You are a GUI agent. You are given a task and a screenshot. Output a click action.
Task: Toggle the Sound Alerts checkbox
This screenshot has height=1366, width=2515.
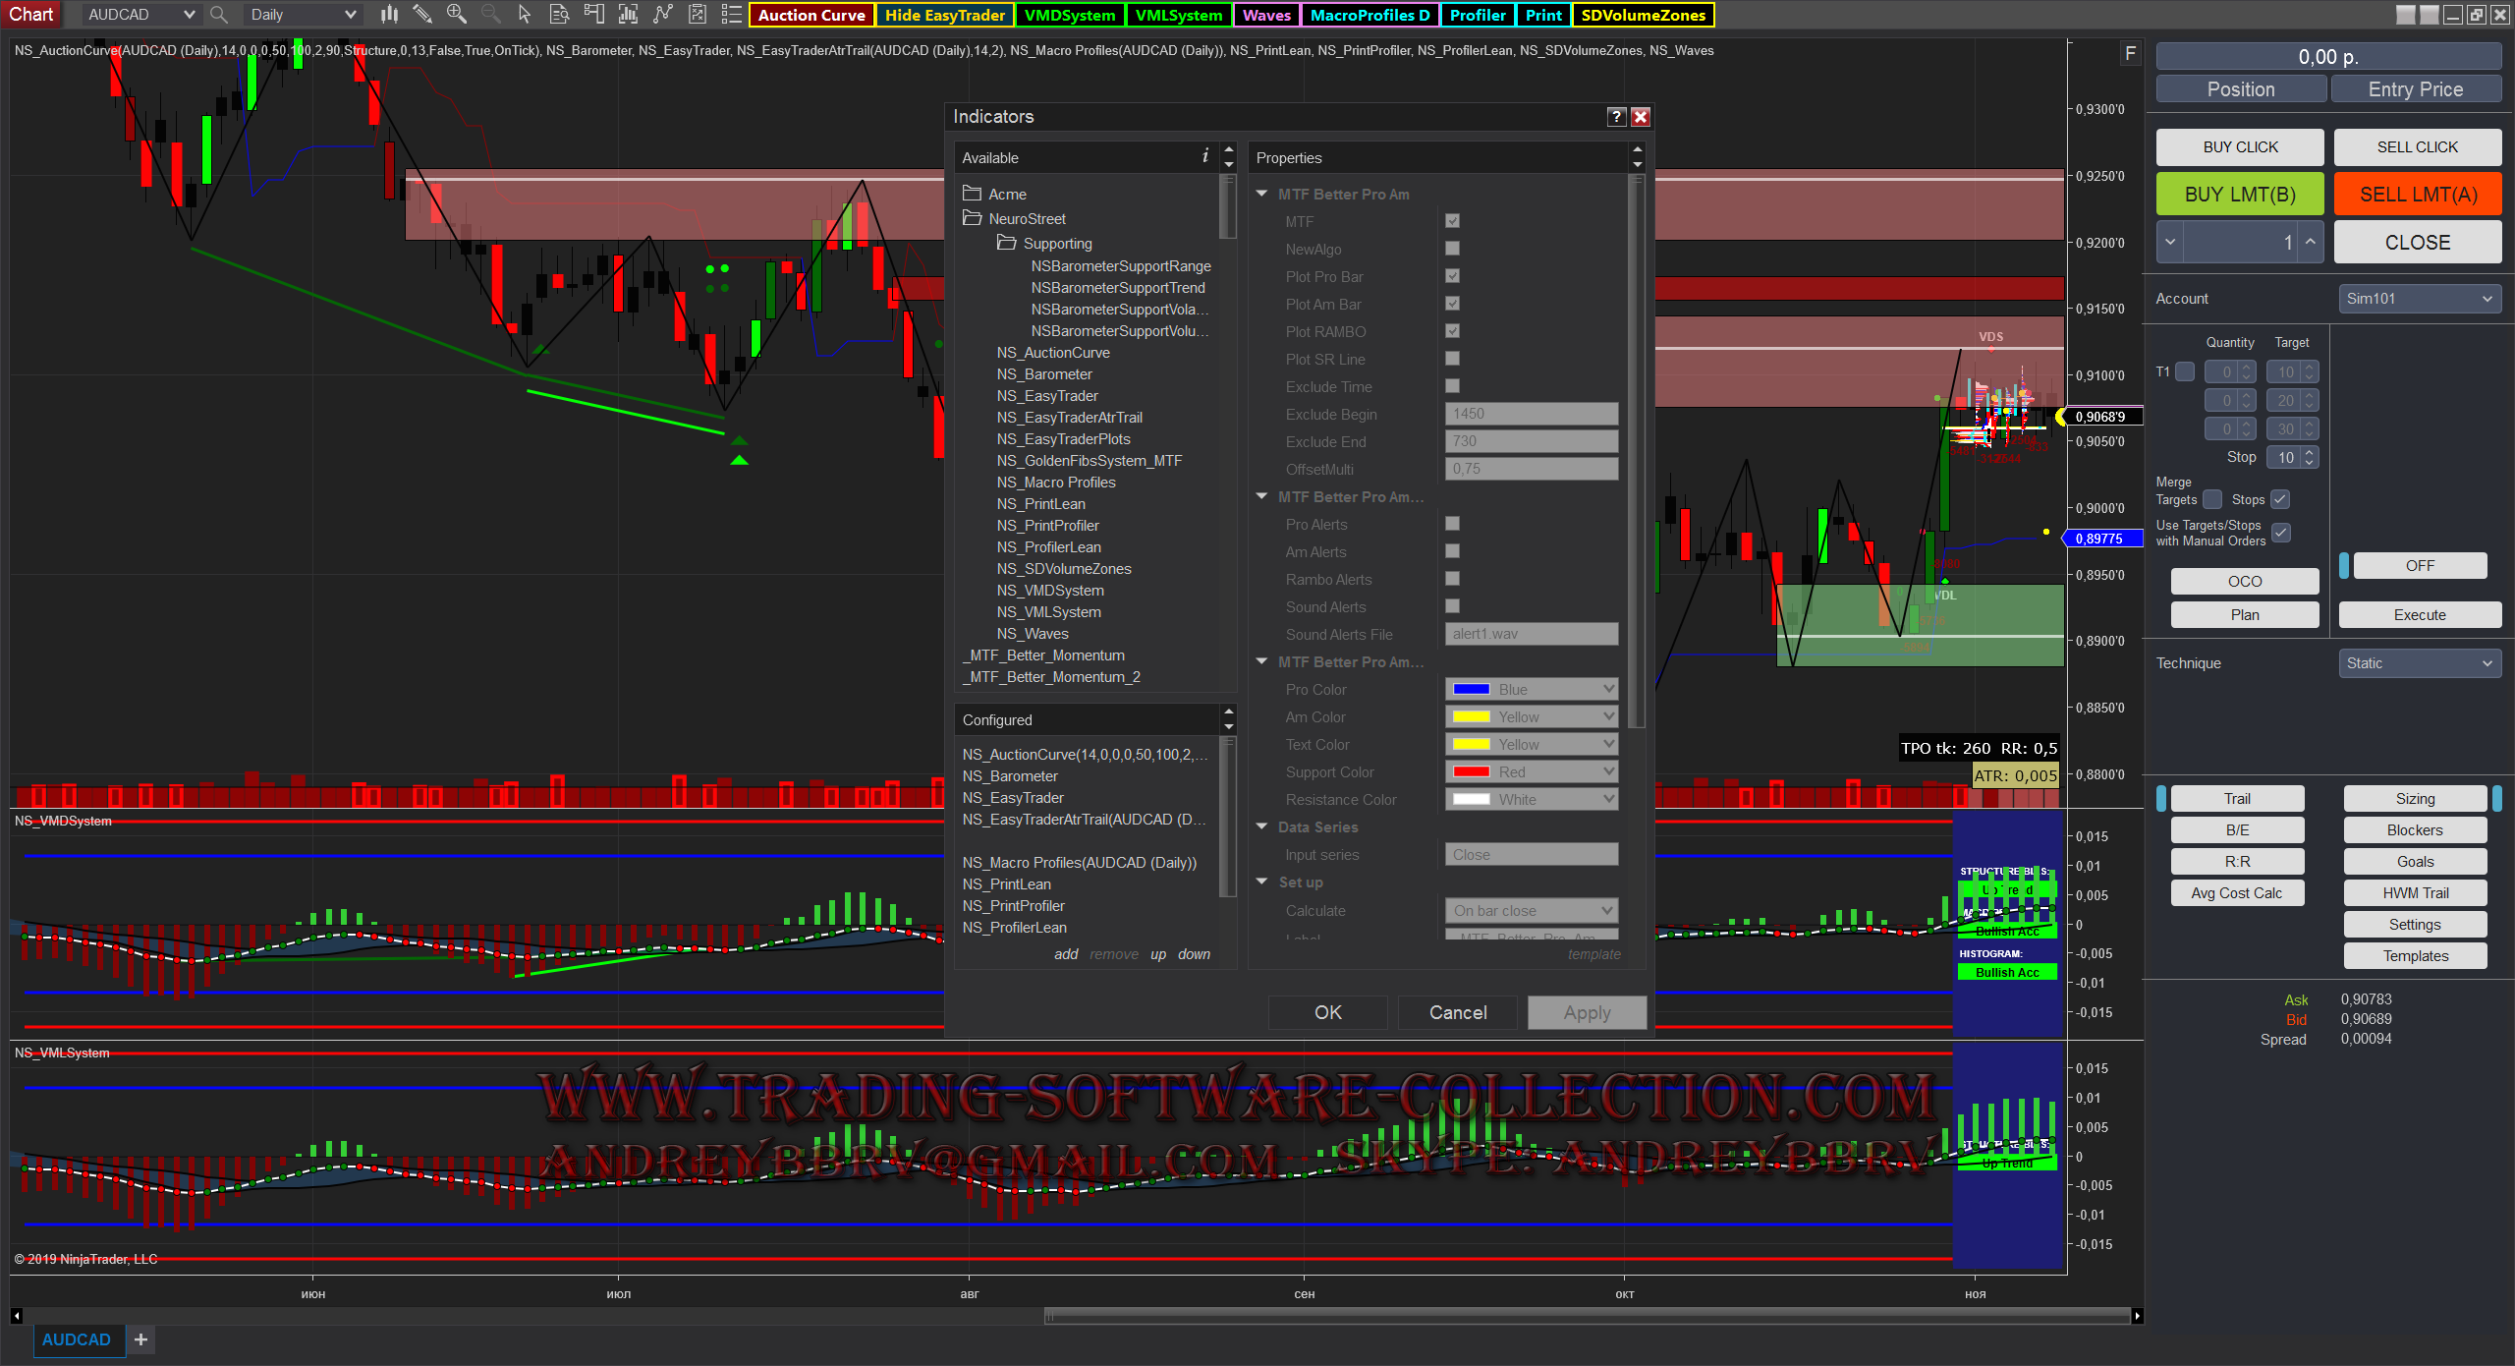tap(1452, 606)
